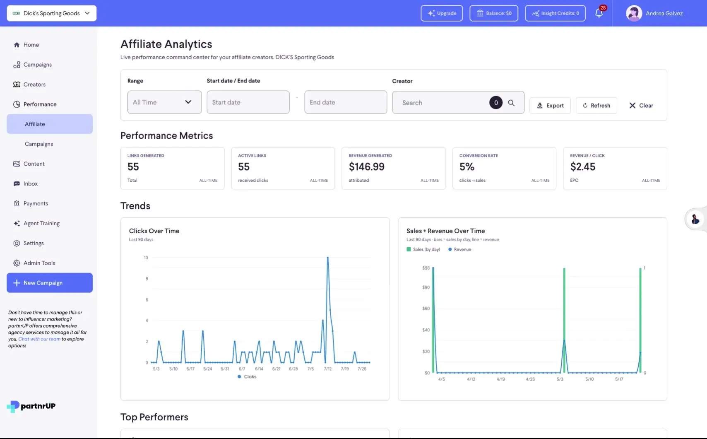Click the Creators people icon

click(x=17, y=84)
